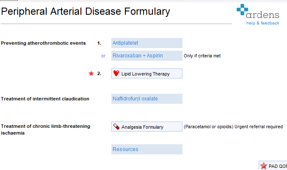Click the Only if criteria met note
Screen dimensions: 287x170
(x=202, y=56)
